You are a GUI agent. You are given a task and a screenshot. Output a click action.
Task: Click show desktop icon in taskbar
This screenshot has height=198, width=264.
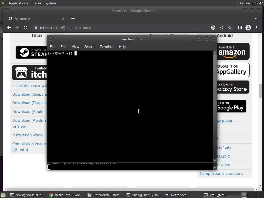click(3, 195)
